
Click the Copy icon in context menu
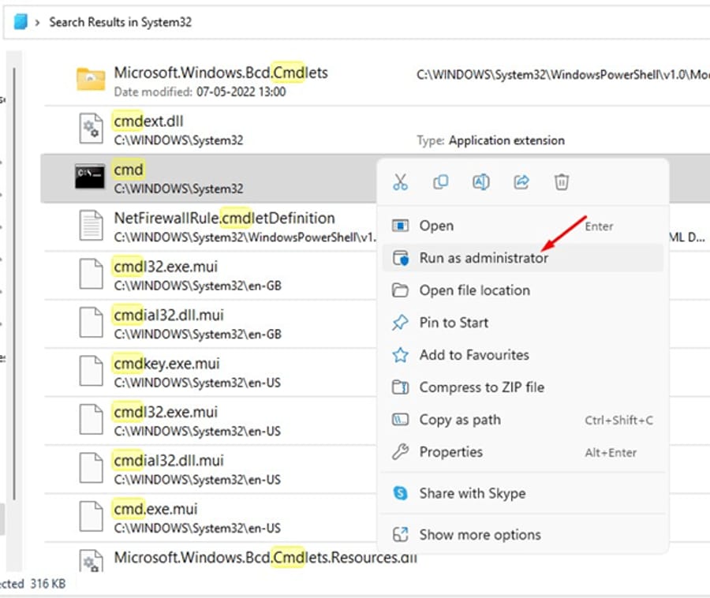pyautogui.click(x=440, y=182)
